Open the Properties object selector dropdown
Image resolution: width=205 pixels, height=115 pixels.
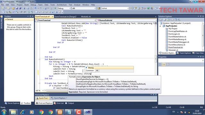(203, 60)
